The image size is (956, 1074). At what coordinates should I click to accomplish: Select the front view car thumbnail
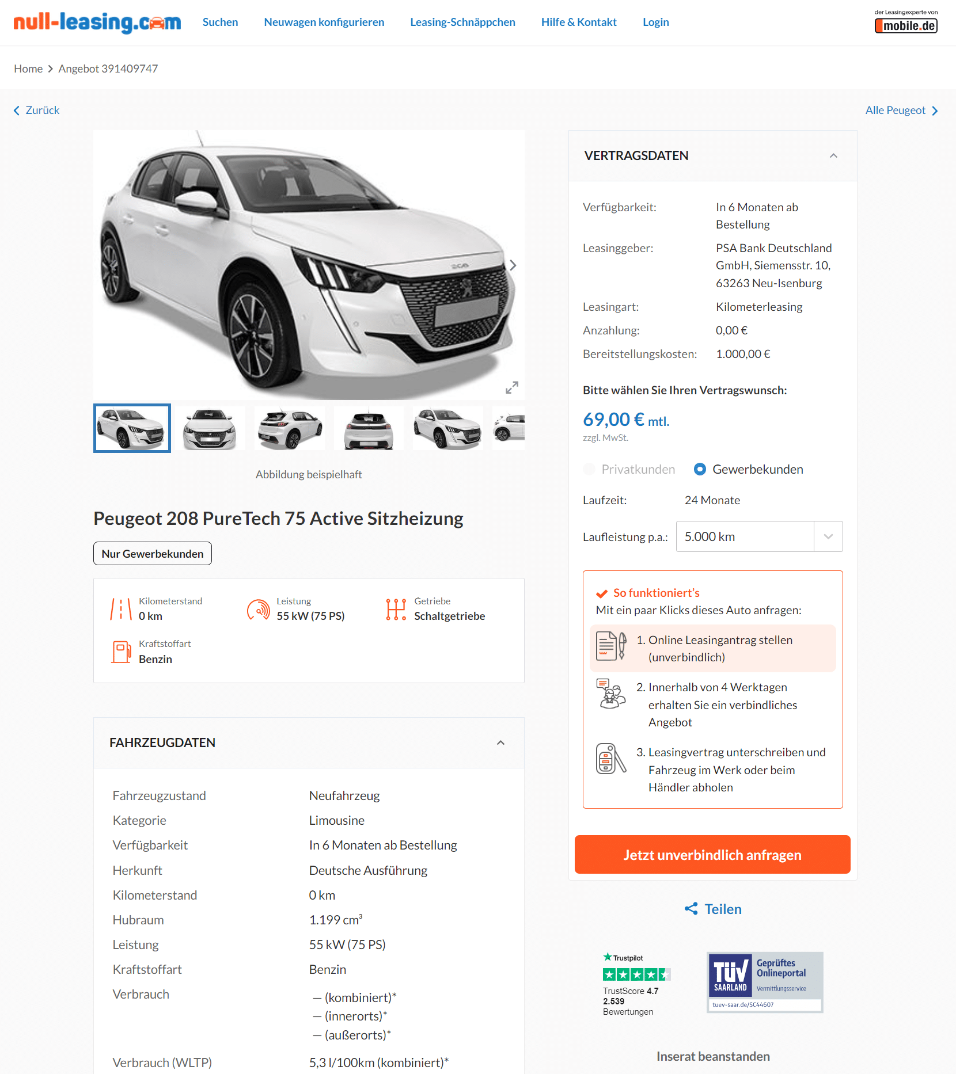coord(209,428)
